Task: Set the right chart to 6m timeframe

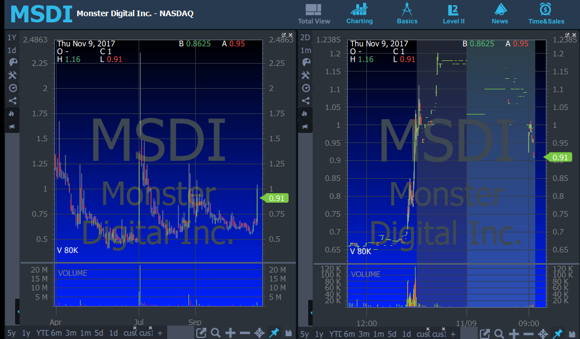Action: click(x=349, y=334)
